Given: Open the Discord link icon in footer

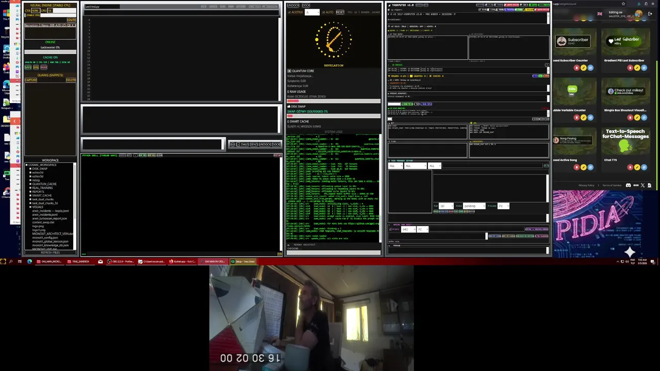Looking at the screenshot, I should 628,185.
